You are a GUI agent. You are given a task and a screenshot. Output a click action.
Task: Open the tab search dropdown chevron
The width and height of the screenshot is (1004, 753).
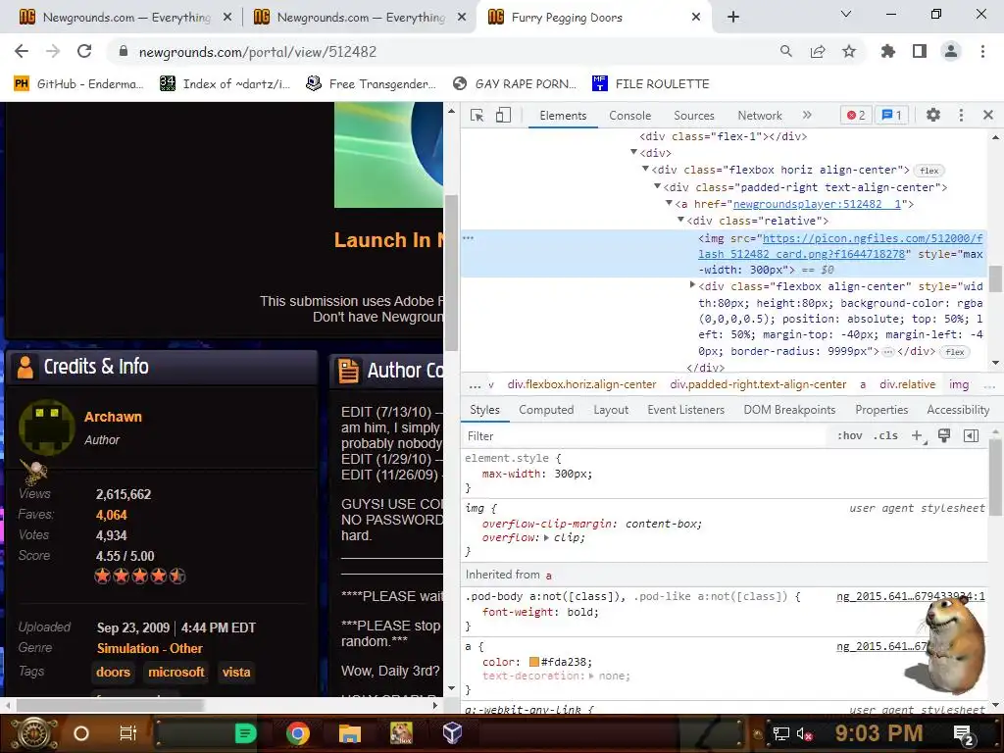846,14
